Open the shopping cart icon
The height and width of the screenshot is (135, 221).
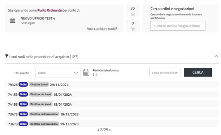coord(133,29)
